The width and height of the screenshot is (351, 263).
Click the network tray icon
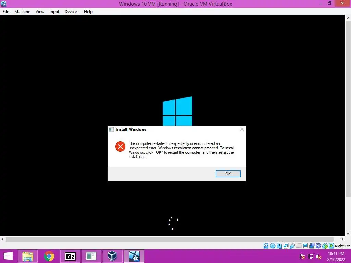click(x=311, y=256)
